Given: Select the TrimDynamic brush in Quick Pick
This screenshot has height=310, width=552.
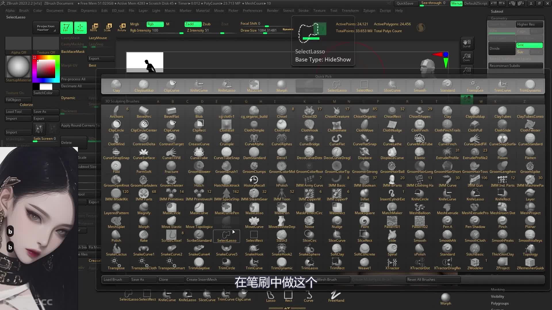Looking at the screenshot, I should pos(530,86).
